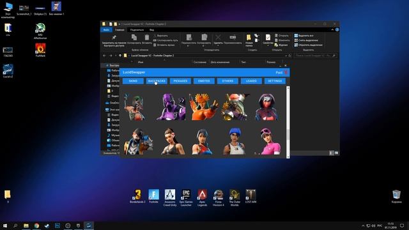This screenshot has height=230, width=409.
Task: Click Paste shortcut ribbon command
Action: coord(164,45)
